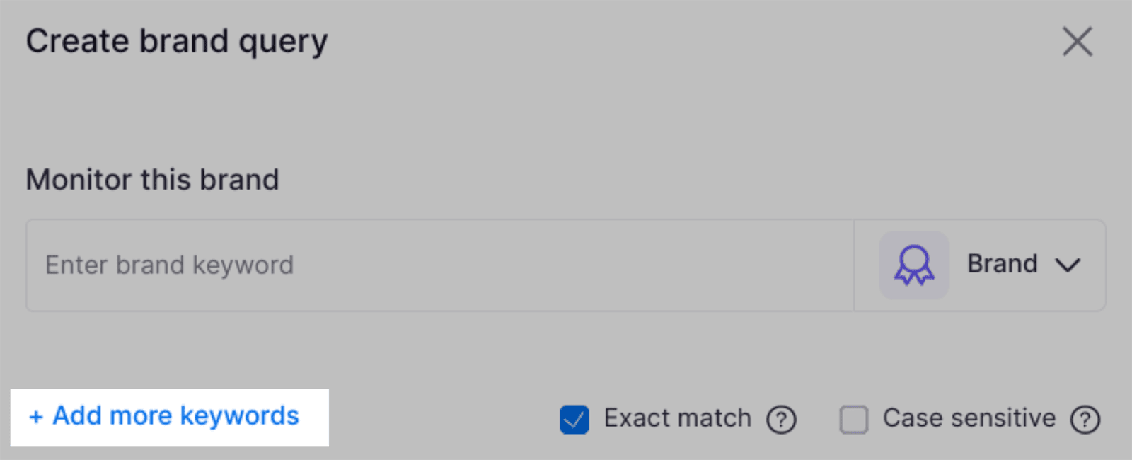
Task: Expand the Brand type dropdown chevron
Action: coord(1068,265)
